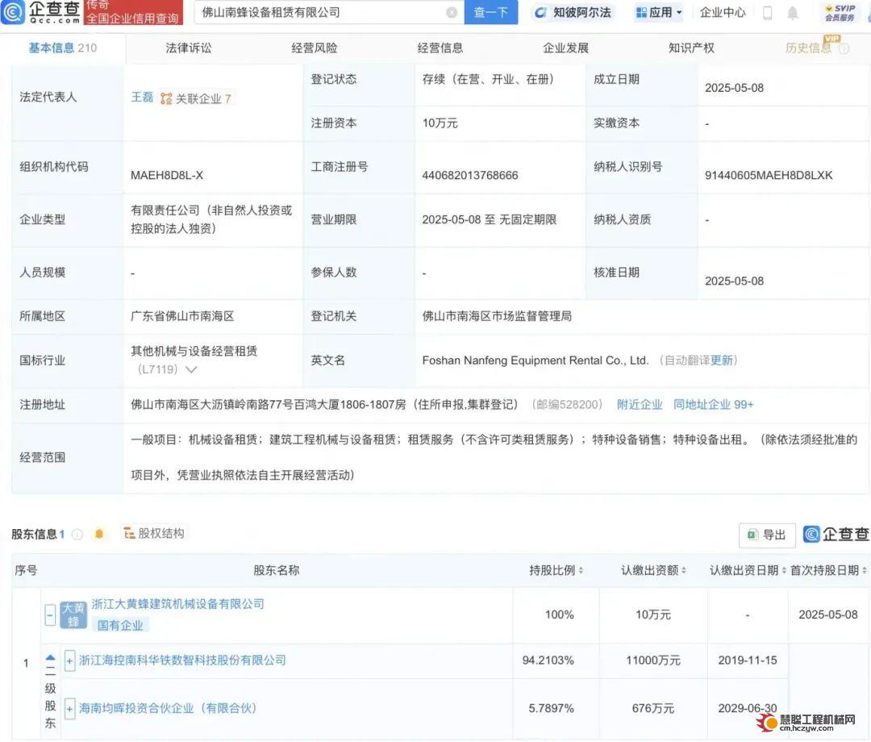Click info icon beside 股东信息
The height and width of the screenshot is (742, 871).
coord(77,534)
